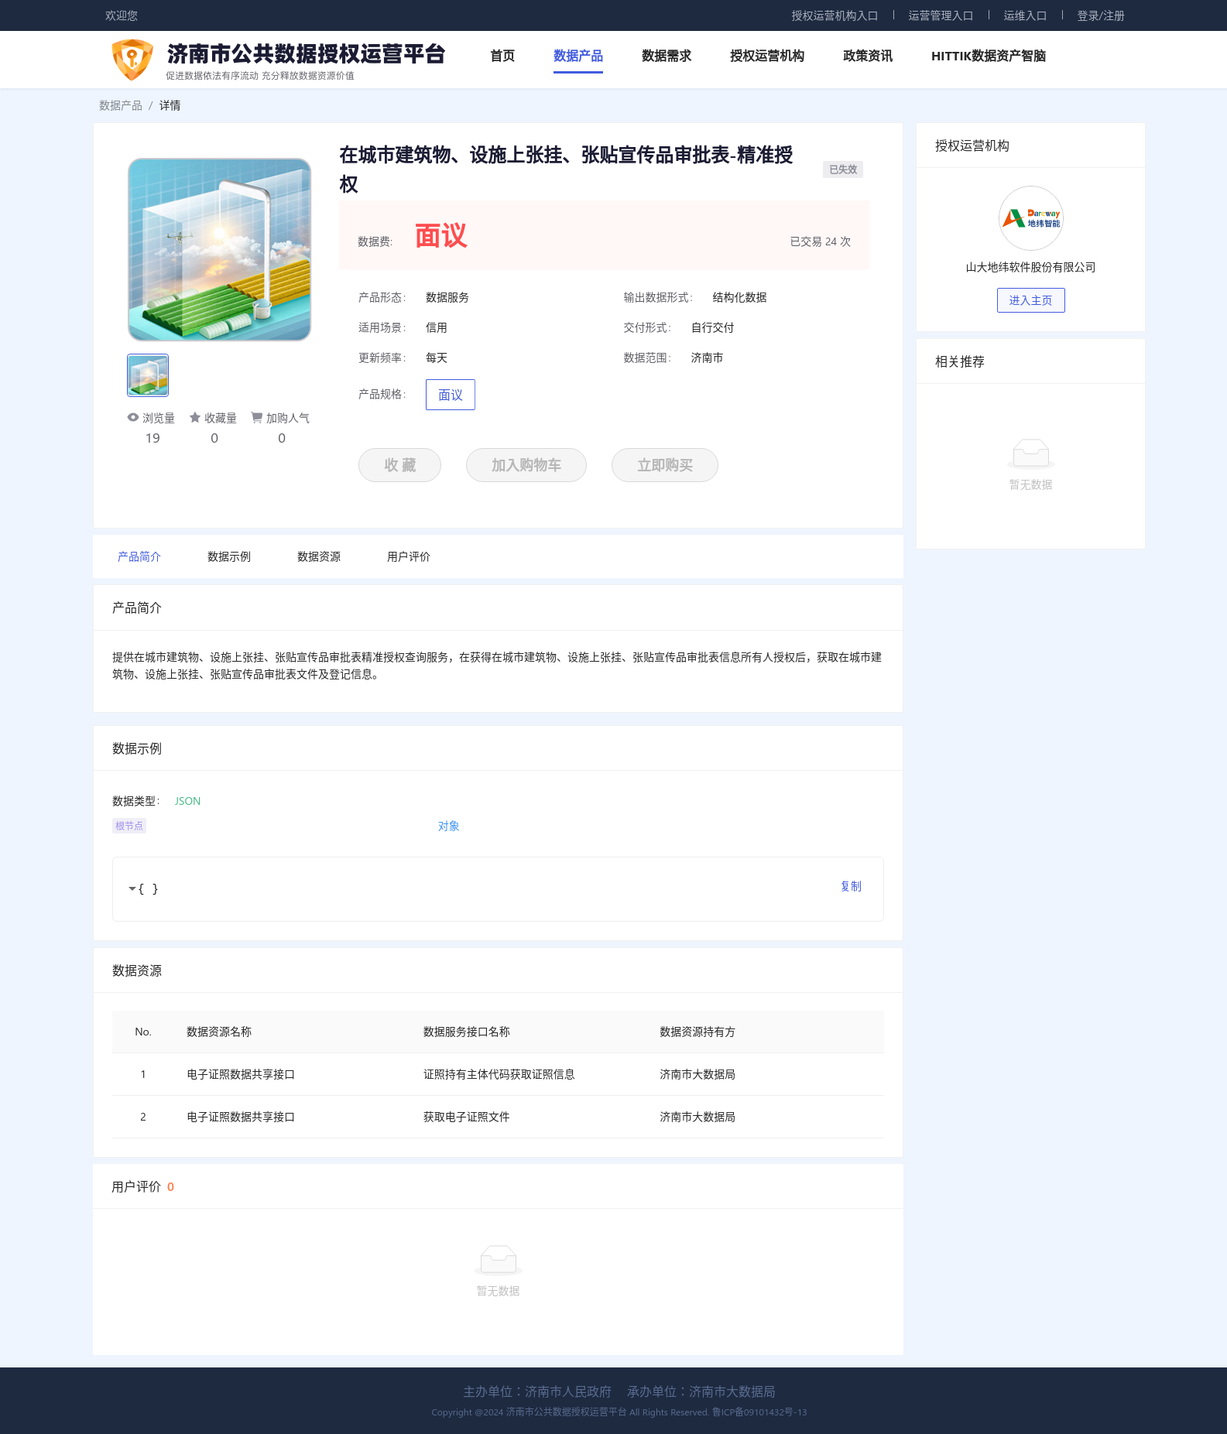The image size is (1227, 1434).
Task: Go to 数据产品 in the breadcrumb
Action: click(x=121, y=105)
